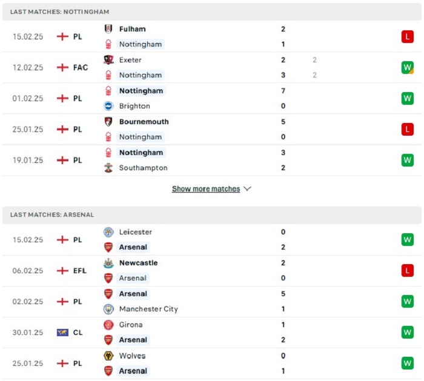This screenshot has width=424, height=381.
Task: Open the Nottingham vs Brighton 7-0 match
Action: click(212, 98)
